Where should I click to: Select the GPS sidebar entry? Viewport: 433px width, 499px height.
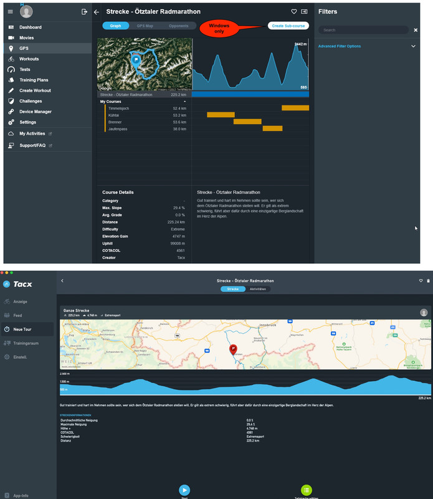pyautogui.click(x=48, y=49)
